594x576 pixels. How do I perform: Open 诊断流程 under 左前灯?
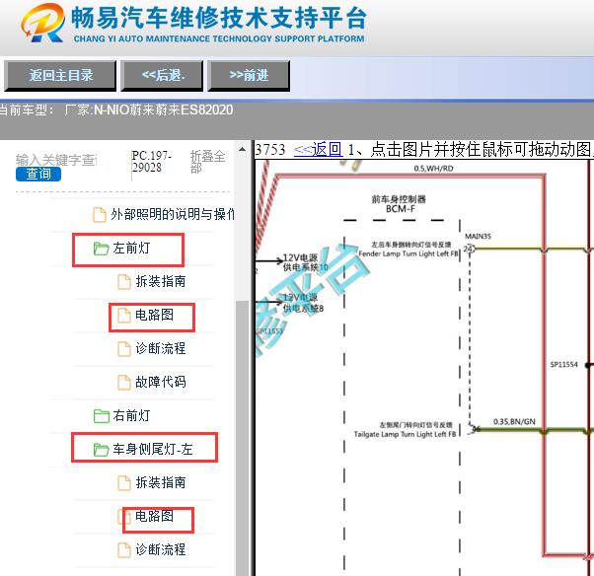pyautogui.click(x=161, y=348)
